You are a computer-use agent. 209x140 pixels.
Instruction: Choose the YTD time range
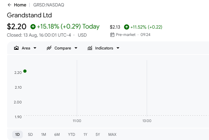(x=71, y=135)
